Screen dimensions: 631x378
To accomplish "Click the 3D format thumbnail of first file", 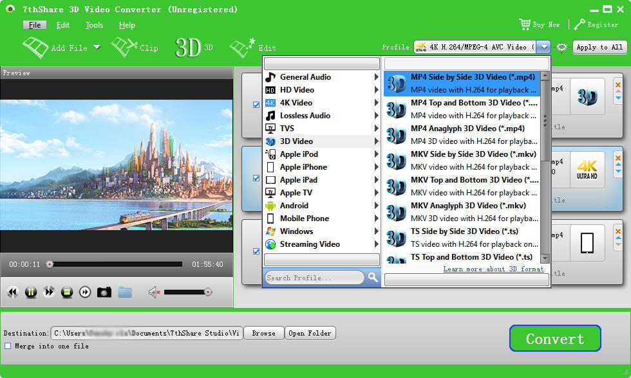I will click(x=587, y=96).
